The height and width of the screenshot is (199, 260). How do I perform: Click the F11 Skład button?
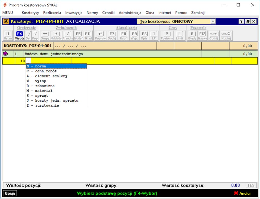88,35
